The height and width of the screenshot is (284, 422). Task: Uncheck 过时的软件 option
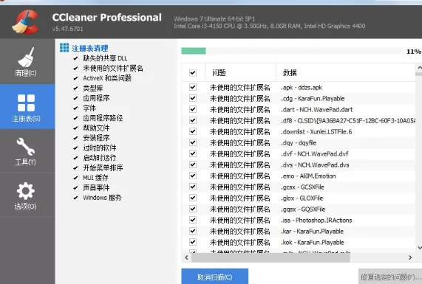tap(75, 148)
